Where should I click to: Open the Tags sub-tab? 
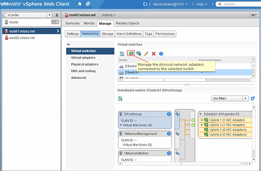[x=148, y=34]
